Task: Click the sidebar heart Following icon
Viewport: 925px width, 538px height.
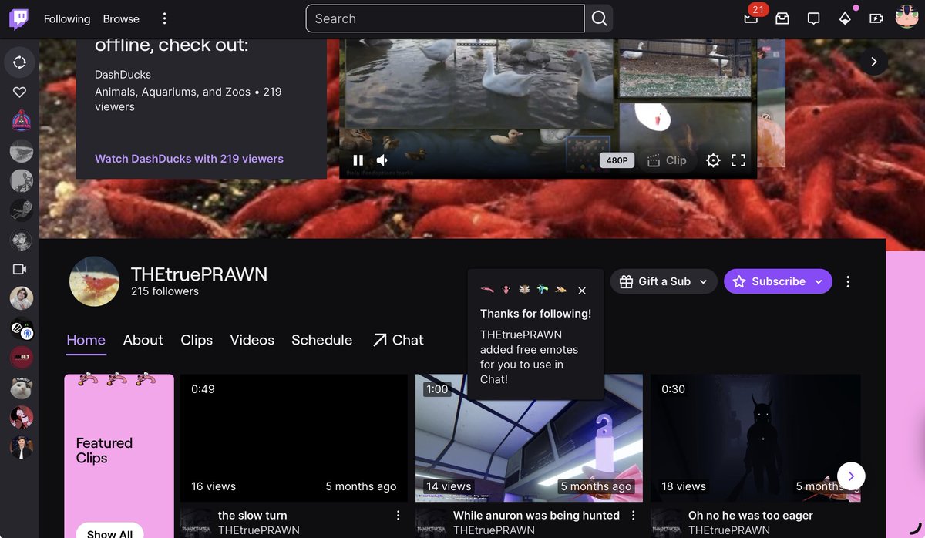Action: click(x=20, y=92)
